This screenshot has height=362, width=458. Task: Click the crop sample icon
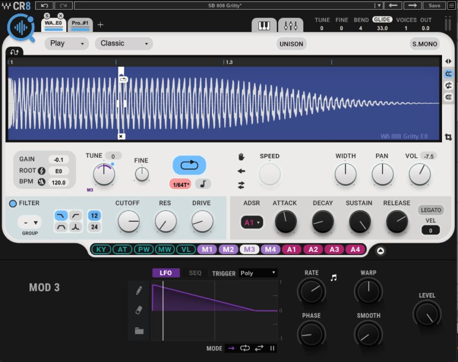[x=448, y=137]
